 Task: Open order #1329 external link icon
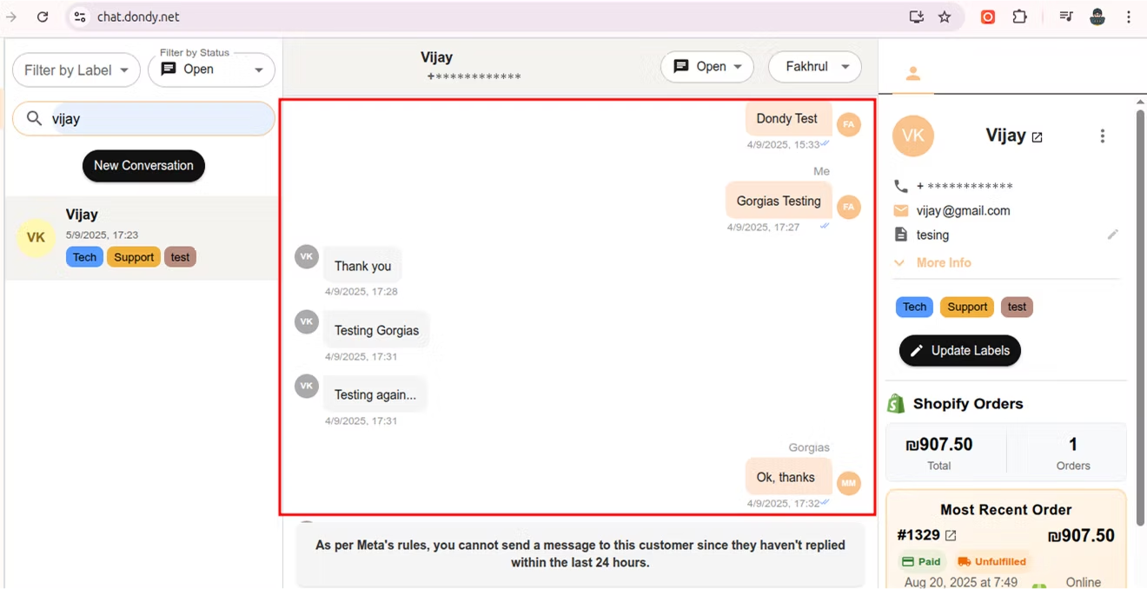point(951,536)
